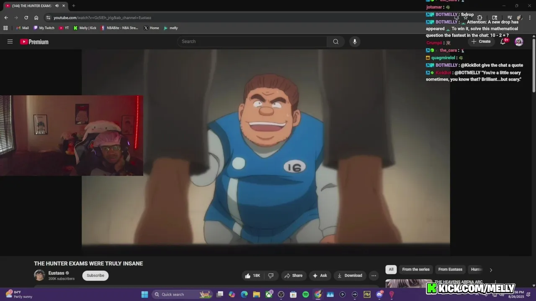Image resolution: width=536 pixels, height=301 pixels.
Task: Open Eustass channel avatar
Action: tap(39, 275)
